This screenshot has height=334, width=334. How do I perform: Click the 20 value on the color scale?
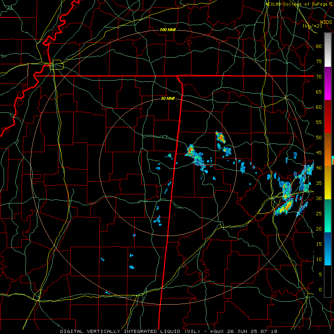pyautogui.click(x=319, y=229)
